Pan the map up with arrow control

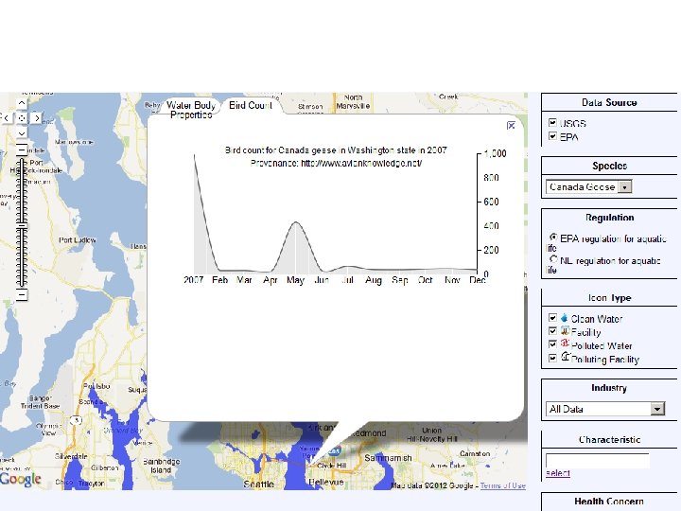[x=22, y=103]
